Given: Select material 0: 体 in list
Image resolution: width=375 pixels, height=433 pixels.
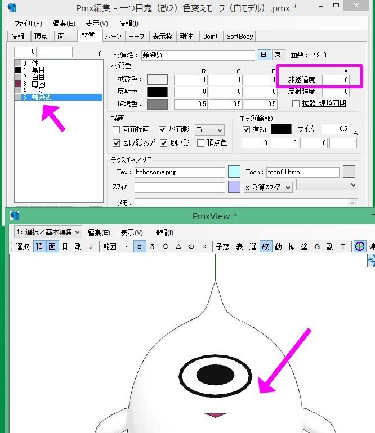Looking at the screenshot, I should (x=59, y=63).
